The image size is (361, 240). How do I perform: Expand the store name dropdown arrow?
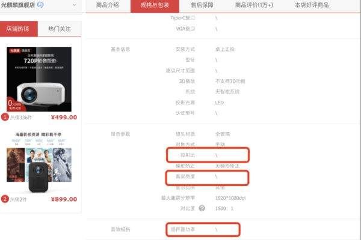pos(75,5)
